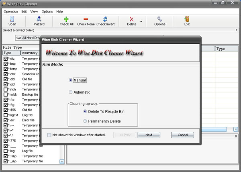This screenshot has width=241, height=172.
Task: Click file type list scroll down arrow
Action: [62, 162]
